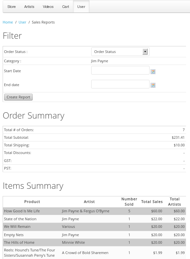
Task: Click the Total Discounts label
Action: [x=18, y=153]
